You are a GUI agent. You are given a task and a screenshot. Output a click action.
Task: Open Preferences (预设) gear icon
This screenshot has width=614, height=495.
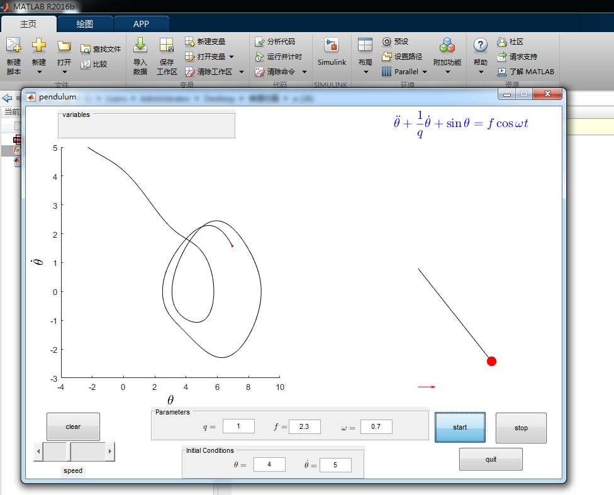[386, 42]
